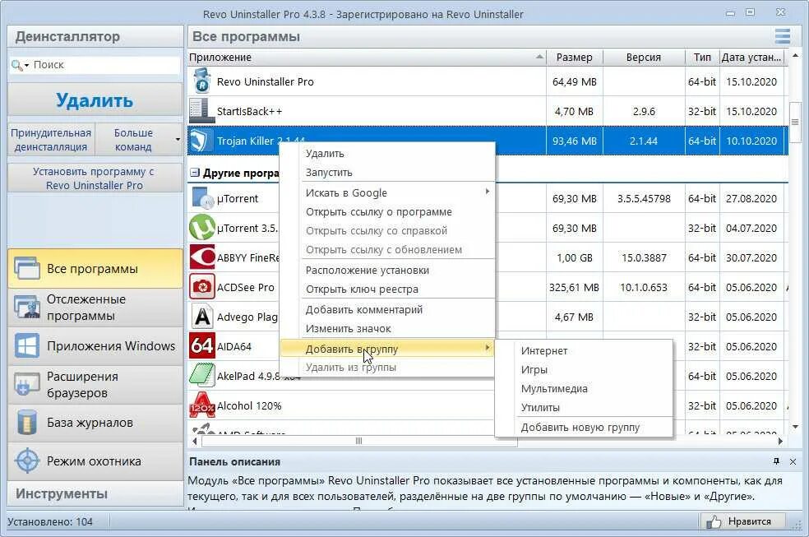Click the Все программы sidebar icon
Image resolution: width=809 pixels, height=537 pixels.
27,269
